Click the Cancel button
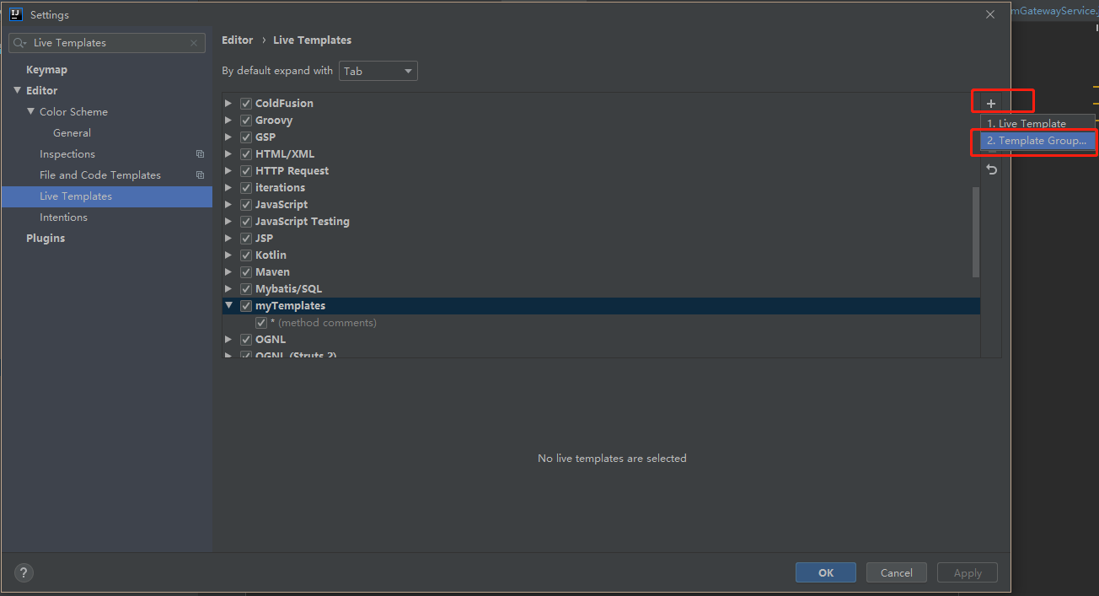1099x596 pixels. [897, 572]
